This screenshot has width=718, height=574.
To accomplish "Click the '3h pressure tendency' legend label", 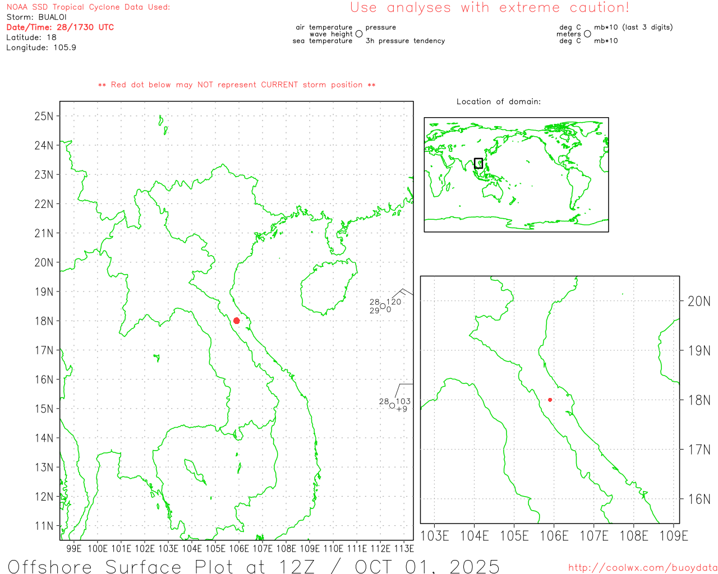I will pos(405,41).
